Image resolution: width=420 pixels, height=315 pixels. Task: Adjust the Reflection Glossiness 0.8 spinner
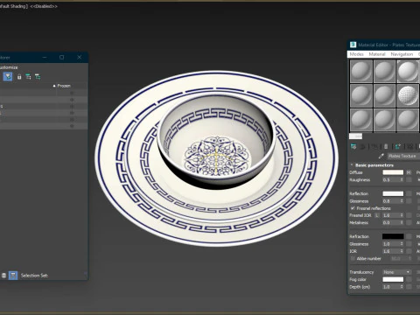[402, 201]
